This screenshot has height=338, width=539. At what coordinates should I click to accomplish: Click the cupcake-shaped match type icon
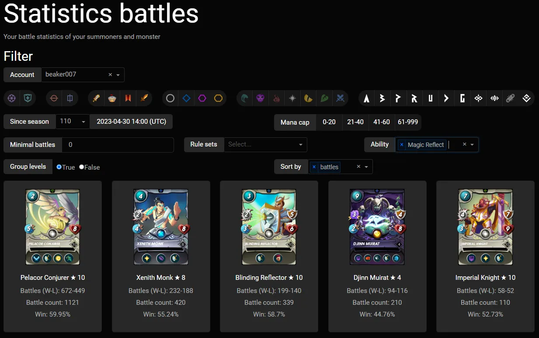(112, 98)
